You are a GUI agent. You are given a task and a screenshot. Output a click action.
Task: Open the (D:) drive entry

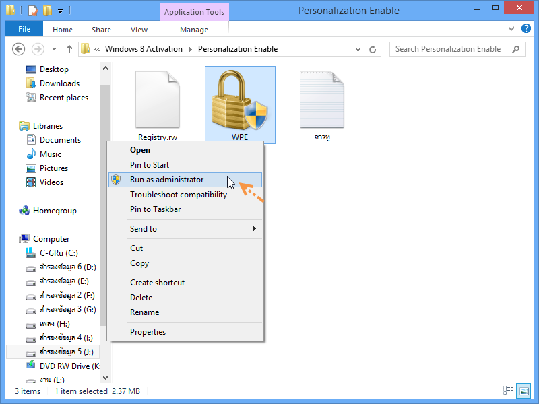pyautogui.click(x=61, y=267)
